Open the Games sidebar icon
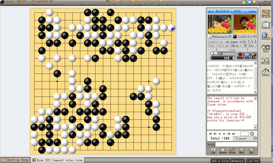 [x=266, y=14]
